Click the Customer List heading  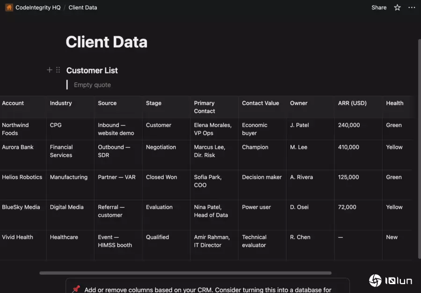[92, 71]
